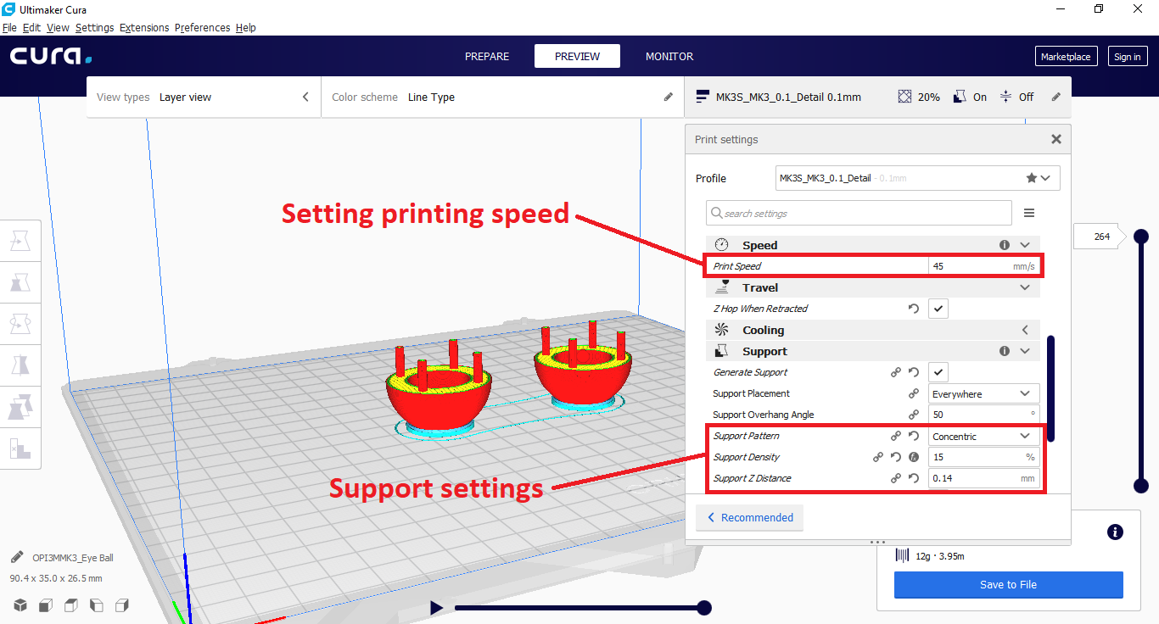This screenshot has width=1159, height=624.
Task: Open the Profile dropdown
Action: [x=918, y=178]
